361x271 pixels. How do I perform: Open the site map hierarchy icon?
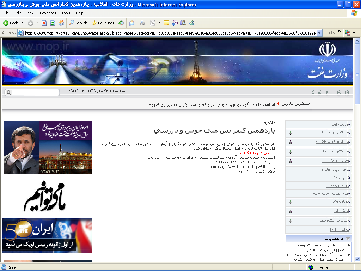pyautogui.click(x=320, y=92)
